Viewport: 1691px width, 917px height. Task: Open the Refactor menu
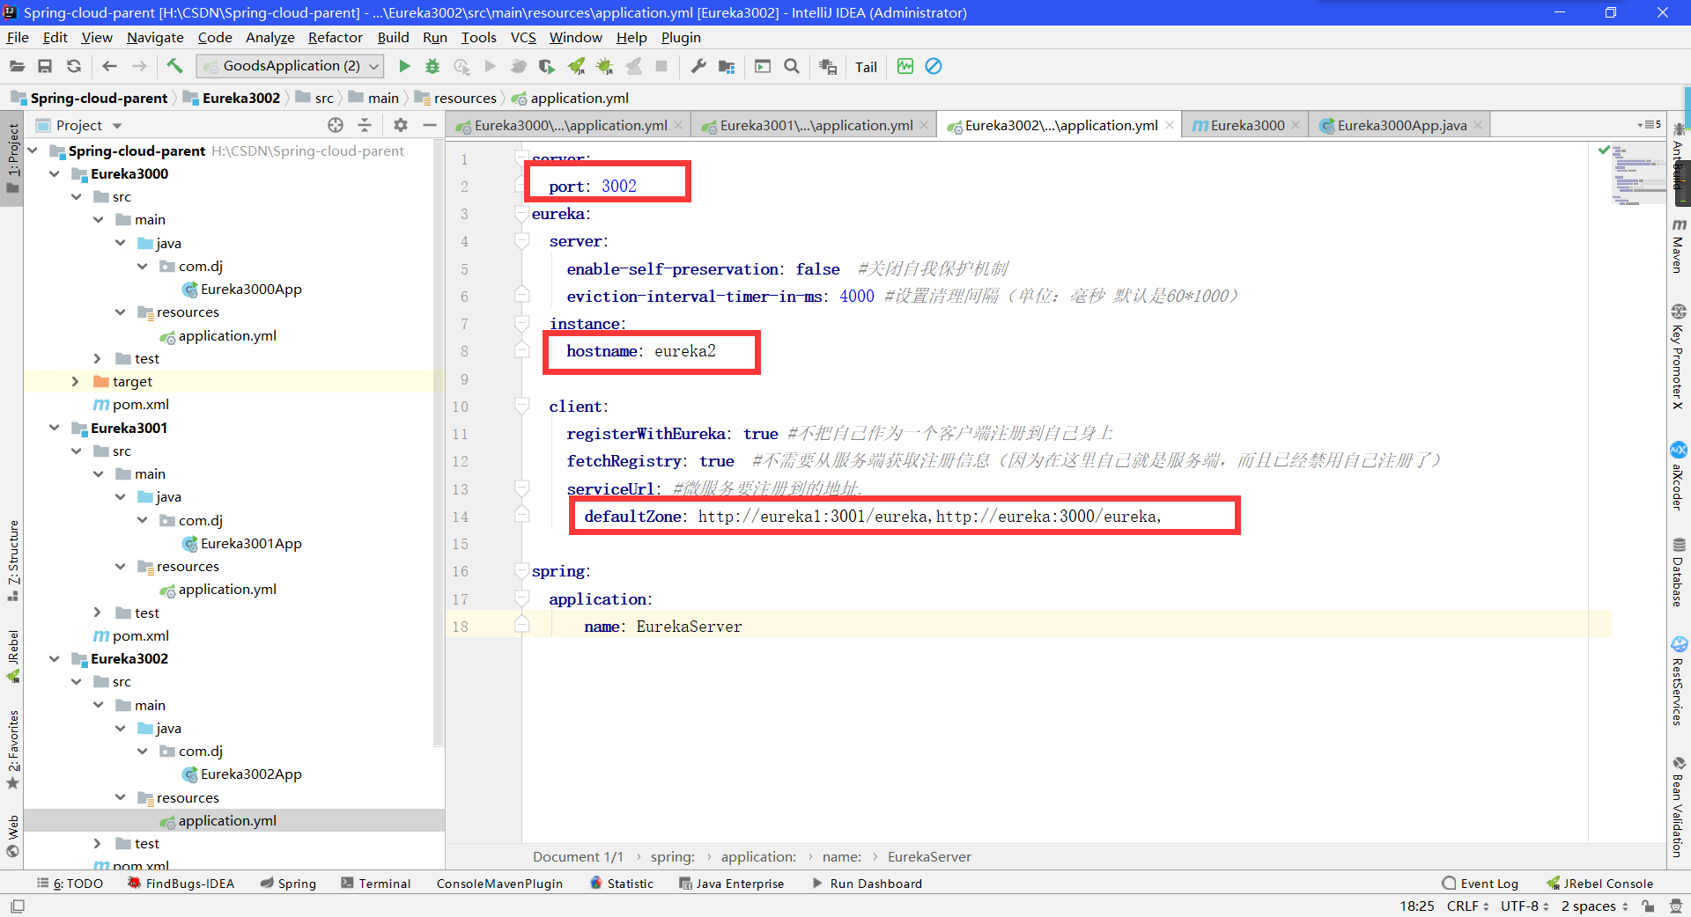click(x=335, y=37)
